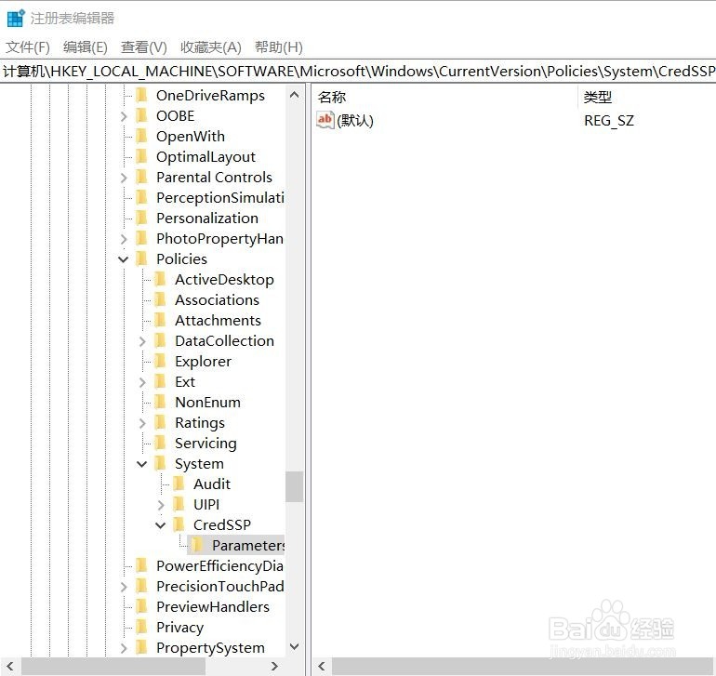Open the 编辑(E) menu
The image size is (716, 676).
86,47
